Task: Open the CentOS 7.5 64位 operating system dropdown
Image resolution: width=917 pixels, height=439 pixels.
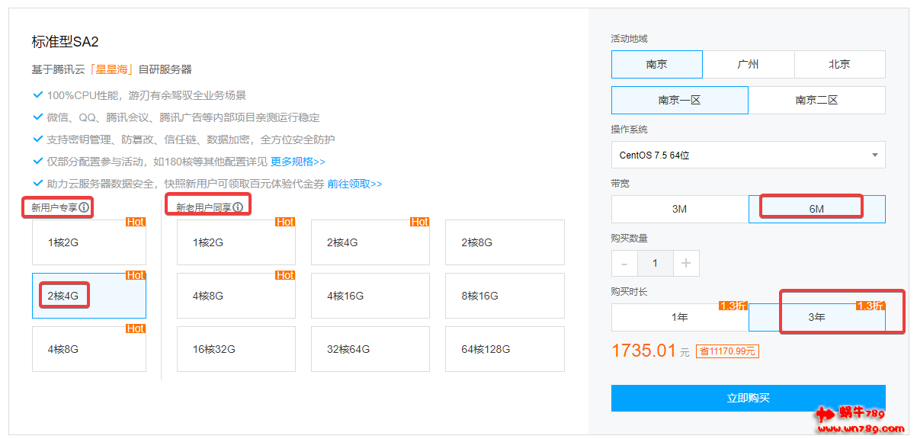Action: click(748, 155)
